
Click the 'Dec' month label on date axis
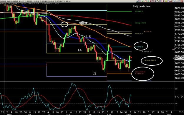click(149, 114)
